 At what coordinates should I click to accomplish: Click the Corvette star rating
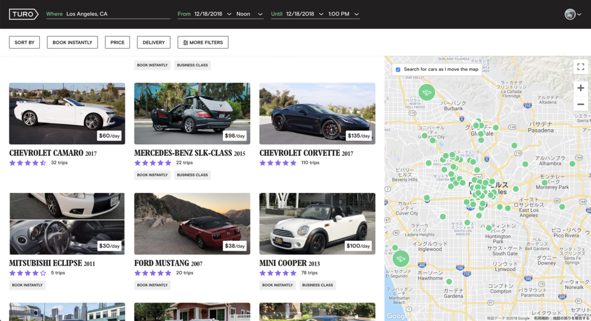pos(278,163)
